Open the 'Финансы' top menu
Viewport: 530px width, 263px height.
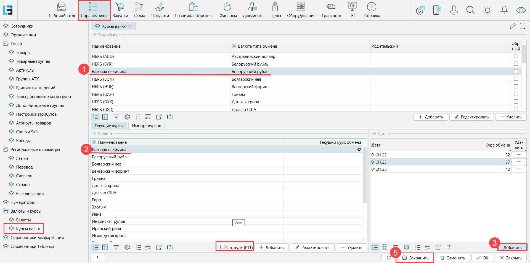pos(228,10)
